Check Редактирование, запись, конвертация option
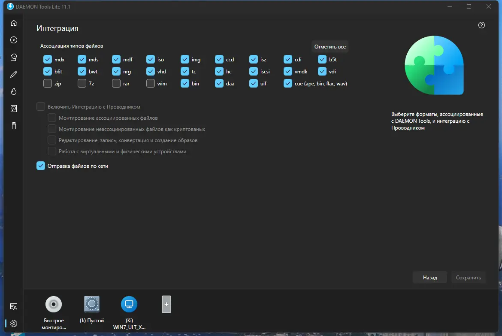Screen dimensions: 502x336 click(x=52, y=140)
